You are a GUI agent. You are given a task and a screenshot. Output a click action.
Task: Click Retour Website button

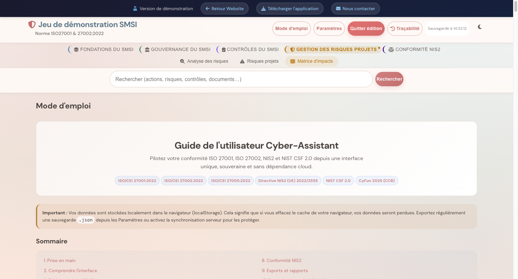225,8
